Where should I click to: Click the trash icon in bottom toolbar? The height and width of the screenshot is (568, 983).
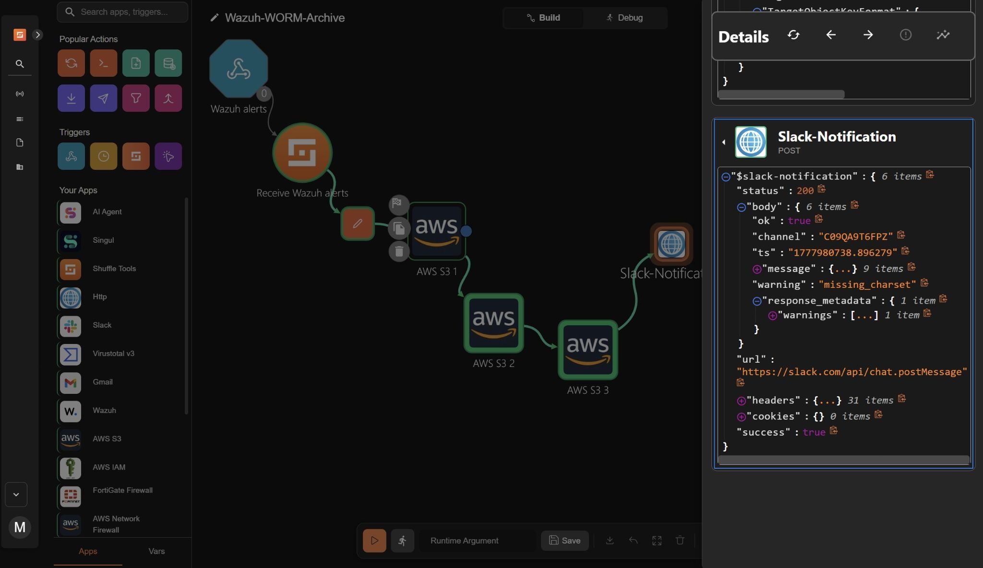(x=680, y=541)
